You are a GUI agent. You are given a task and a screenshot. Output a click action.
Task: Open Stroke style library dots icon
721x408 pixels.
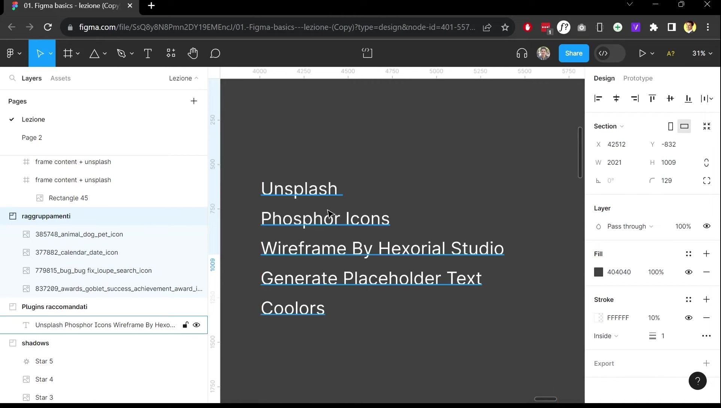pyautogui.click(x=689, y=300)
